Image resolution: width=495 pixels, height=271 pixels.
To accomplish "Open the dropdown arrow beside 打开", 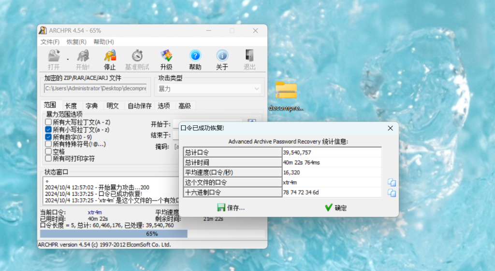I will tap(68, 59).
